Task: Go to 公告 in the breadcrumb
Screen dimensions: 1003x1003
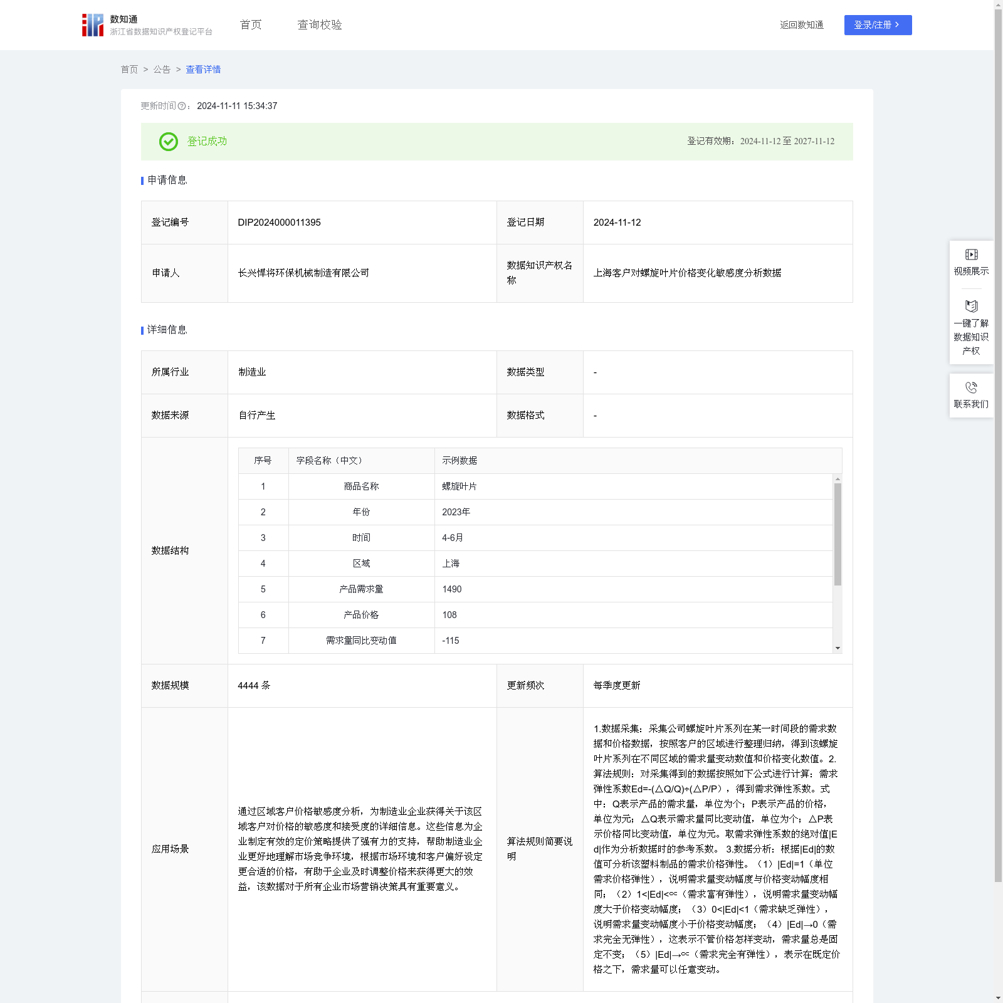Action: tap(162, 70)
